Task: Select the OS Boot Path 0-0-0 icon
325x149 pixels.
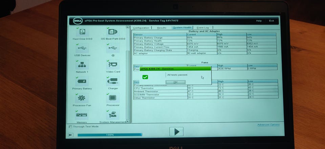Action: pyautogui.click(x=113, y=32)
